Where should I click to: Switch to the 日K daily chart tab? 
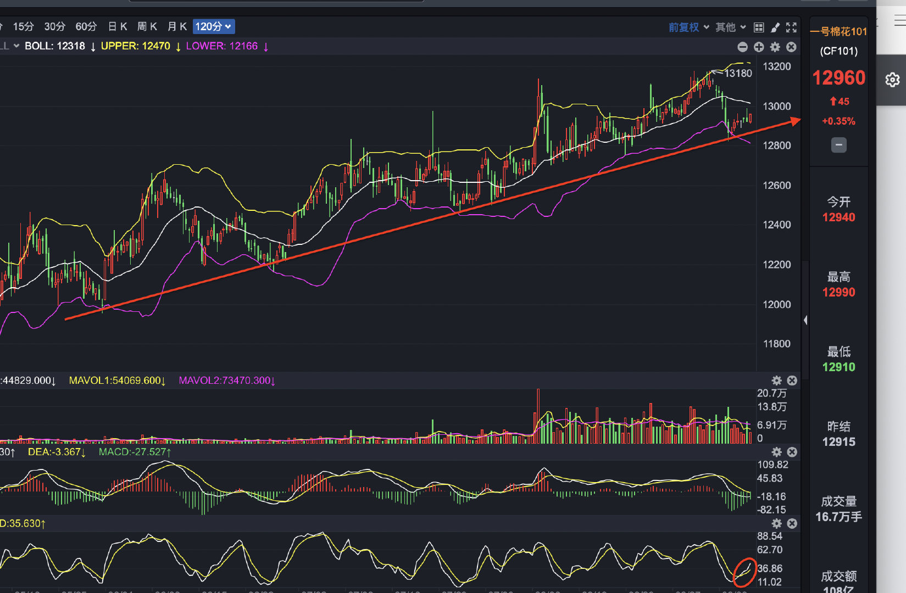pyautogui.click(x=118, y=26)
